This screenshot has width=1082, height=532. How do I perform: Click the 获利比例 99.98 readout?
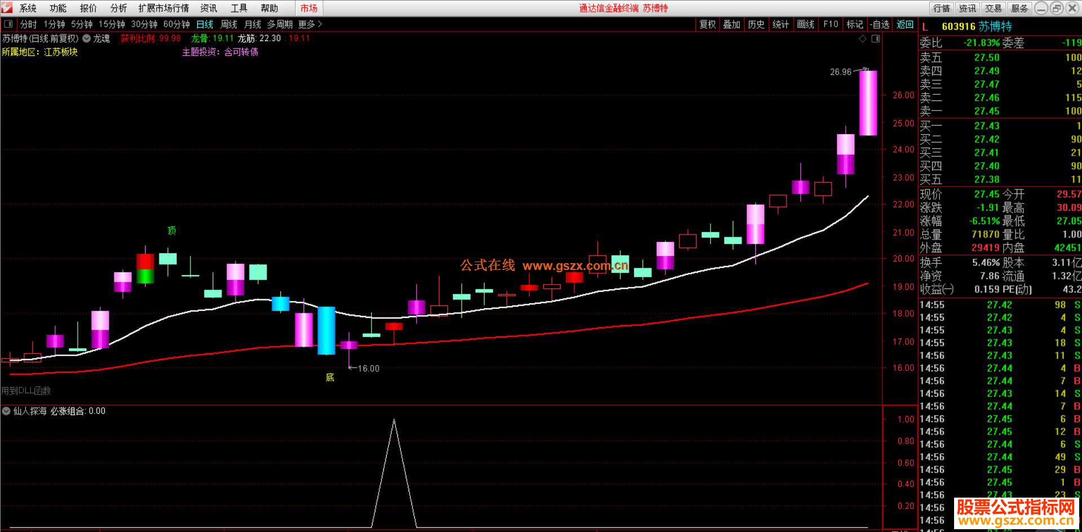click(150, 39)
